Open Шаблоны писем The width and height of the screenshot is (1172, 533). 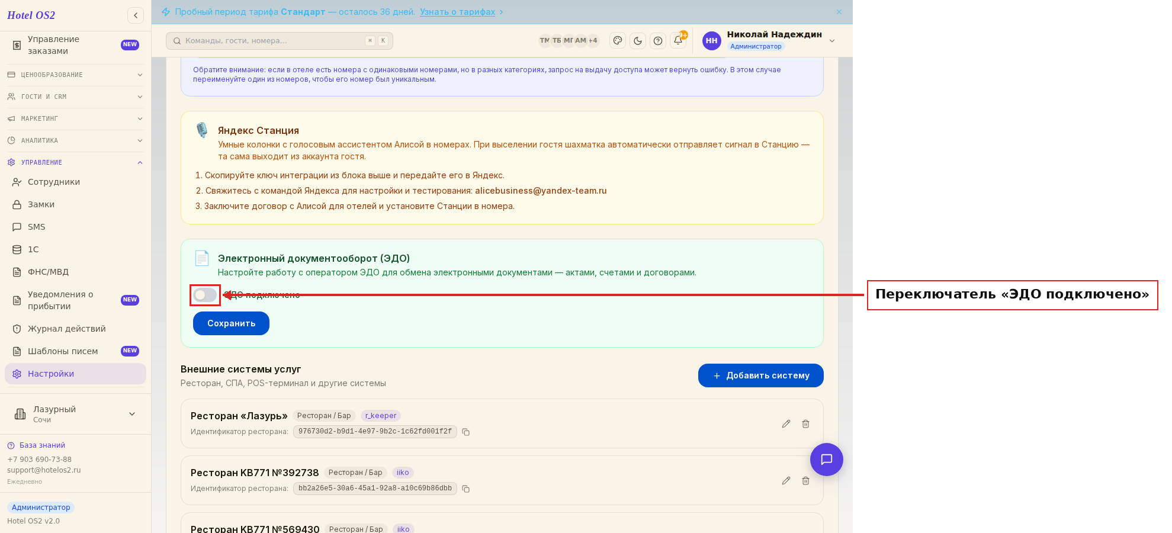coord(75,351)
